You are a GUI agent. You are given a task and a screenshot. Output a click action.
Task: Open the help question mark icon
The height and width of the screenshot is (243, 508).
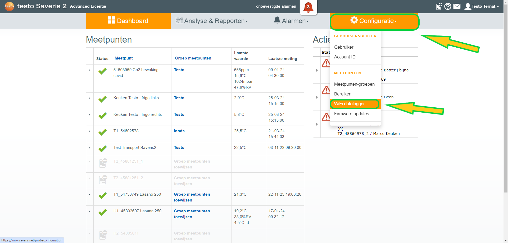448,6
